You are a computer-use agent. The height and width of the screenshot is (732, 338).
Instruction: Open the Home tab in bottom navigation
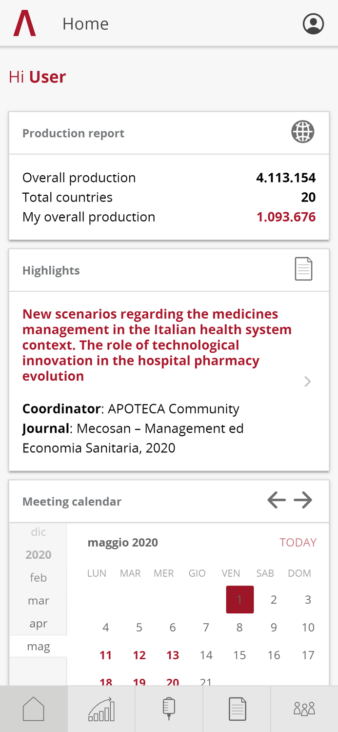pos(34,709)
